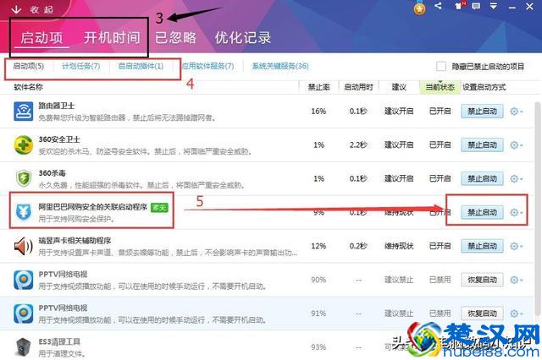The width and height of the screenshot is (542, 360).
Task: Click the vertical scrollbar of the startup list
Action: pyautogui.click(x=538, y=209)
